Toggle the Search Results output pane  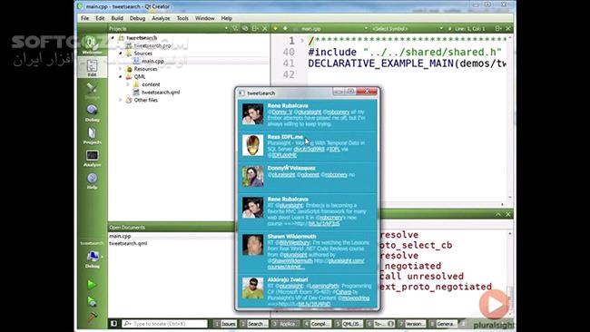click(254, 324)
